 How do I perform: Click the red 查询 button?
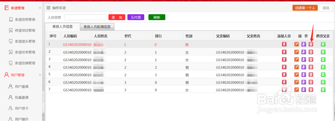coord(117,17)
